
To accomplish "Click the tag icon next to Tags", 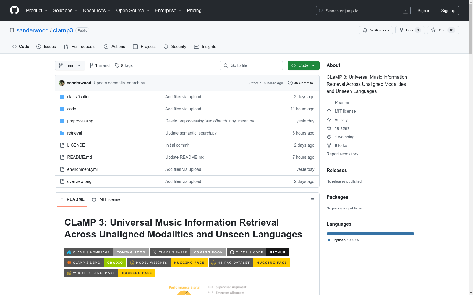I will tap(117, 65).
